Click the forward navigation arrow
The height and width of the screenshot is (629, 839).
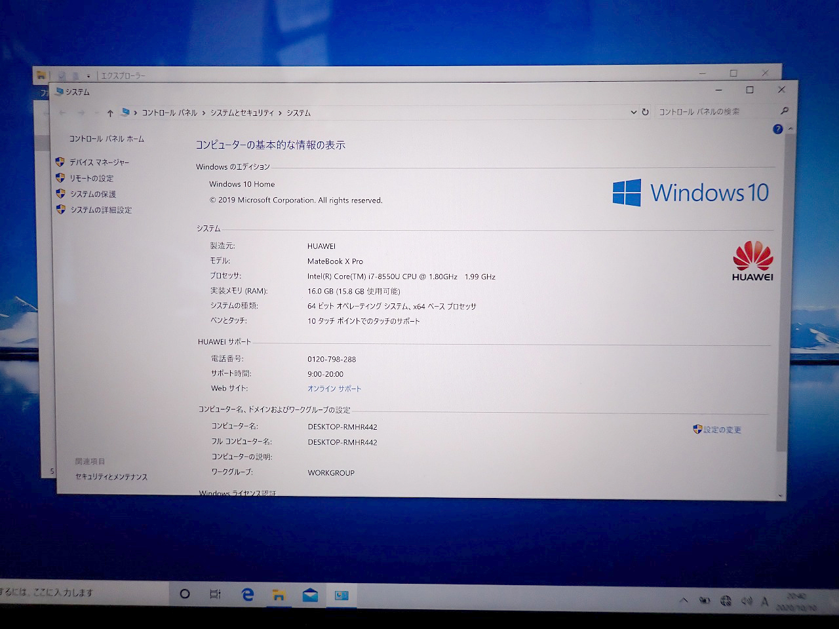click(81, 113)
